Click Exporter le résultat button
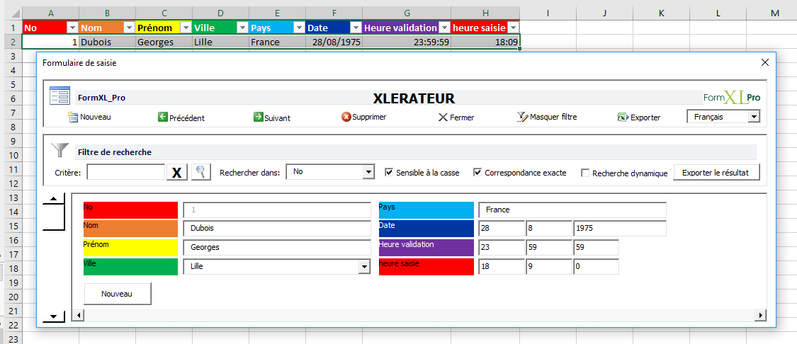This screenshot has width=797, height=344. tap(717, 172)
